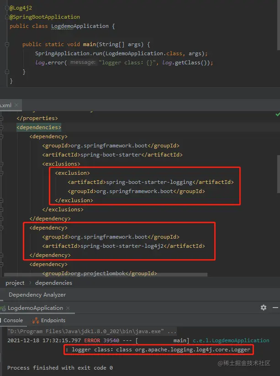The width and height of the screenshot is (280, 376).
Task: Click the Java editor vertical scrollbar
Action: coord(279,24)
